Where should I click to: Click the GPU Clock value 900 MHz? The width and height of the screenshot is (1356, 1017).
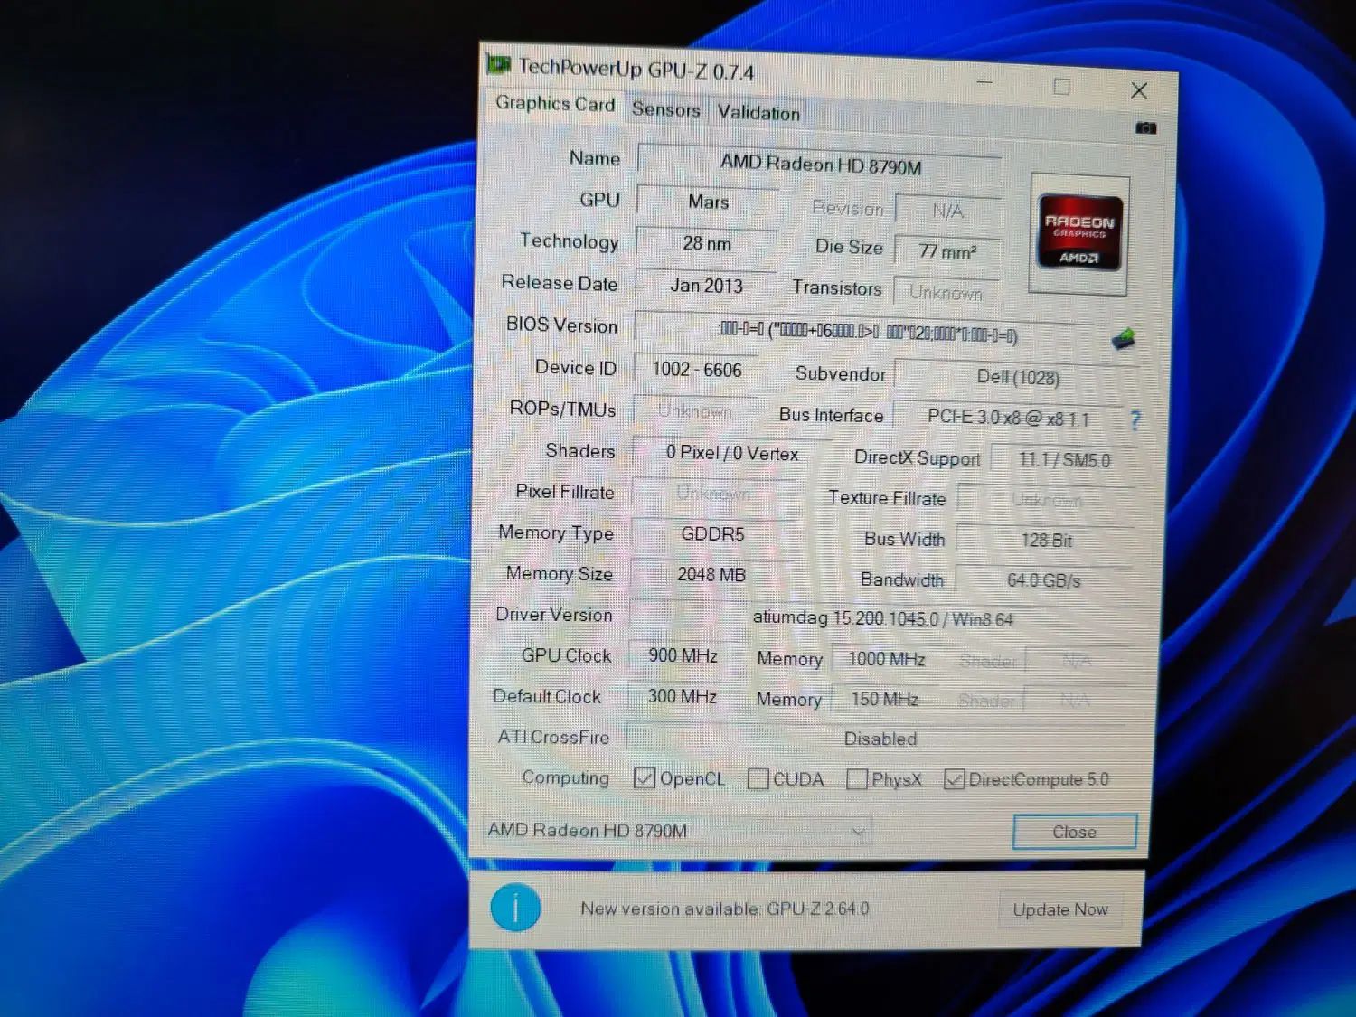(683, 655)
